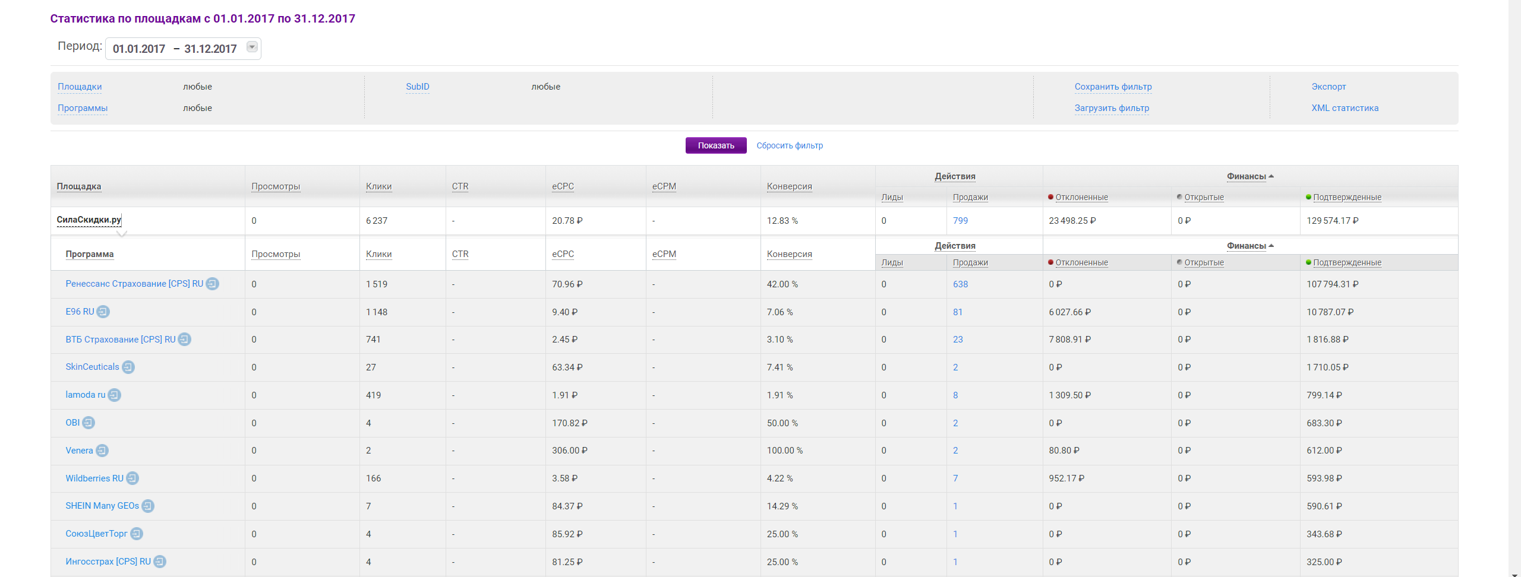Click the icon next to E96 RU
This screenshot has height=577, width=1521.
click(x=103, y=312)
